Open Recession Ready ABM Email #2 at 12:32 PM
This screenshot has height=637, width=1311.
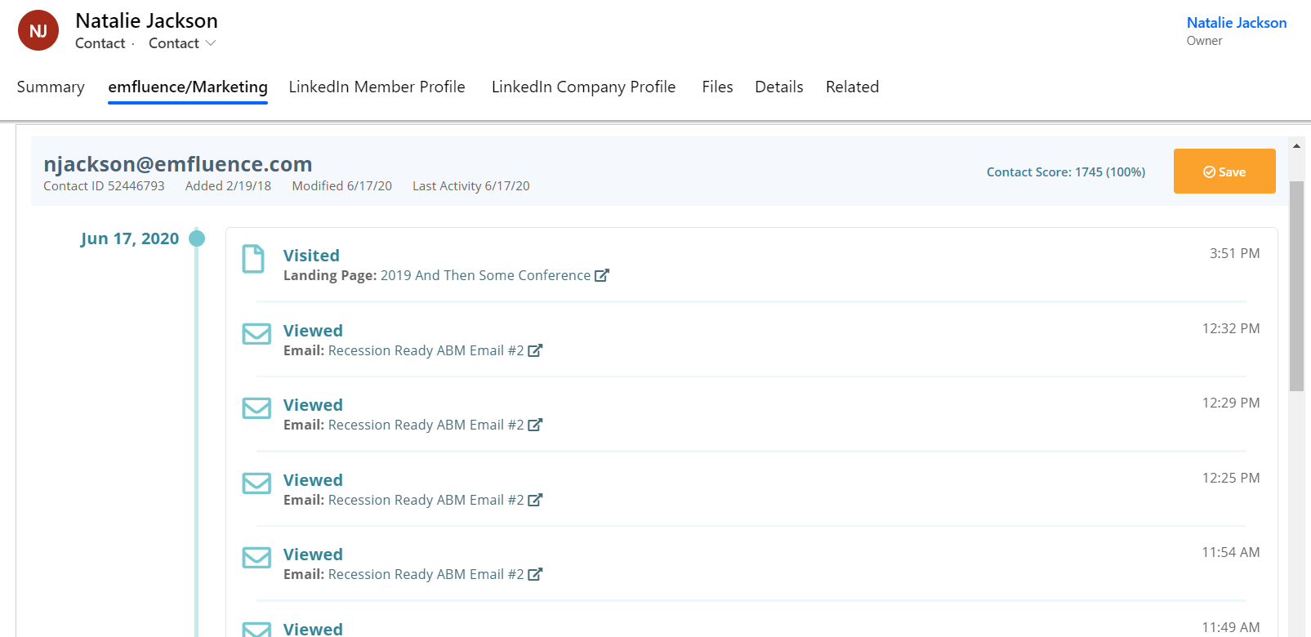(426, 350)
